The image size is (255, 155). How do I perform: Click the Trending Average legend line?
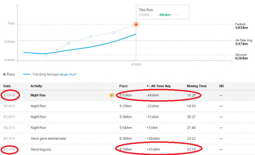[27, 74]
